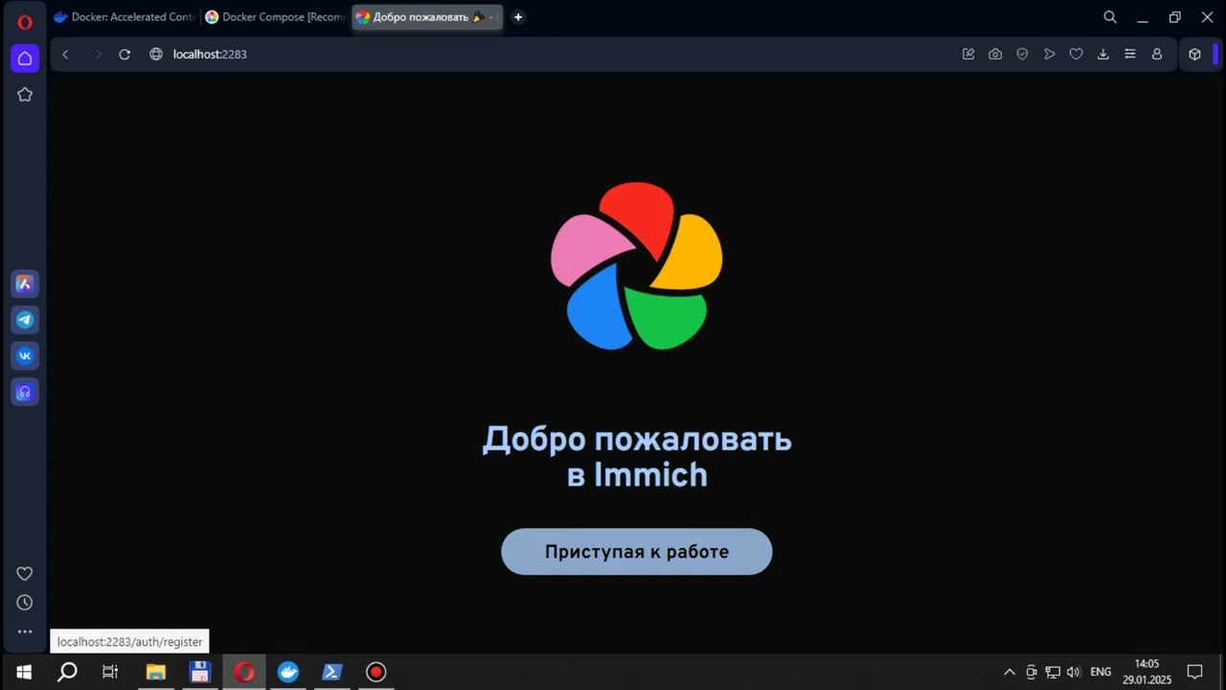
Task: Switch to the Docker: Accelerated Container tab
Action: pos(125,17)
